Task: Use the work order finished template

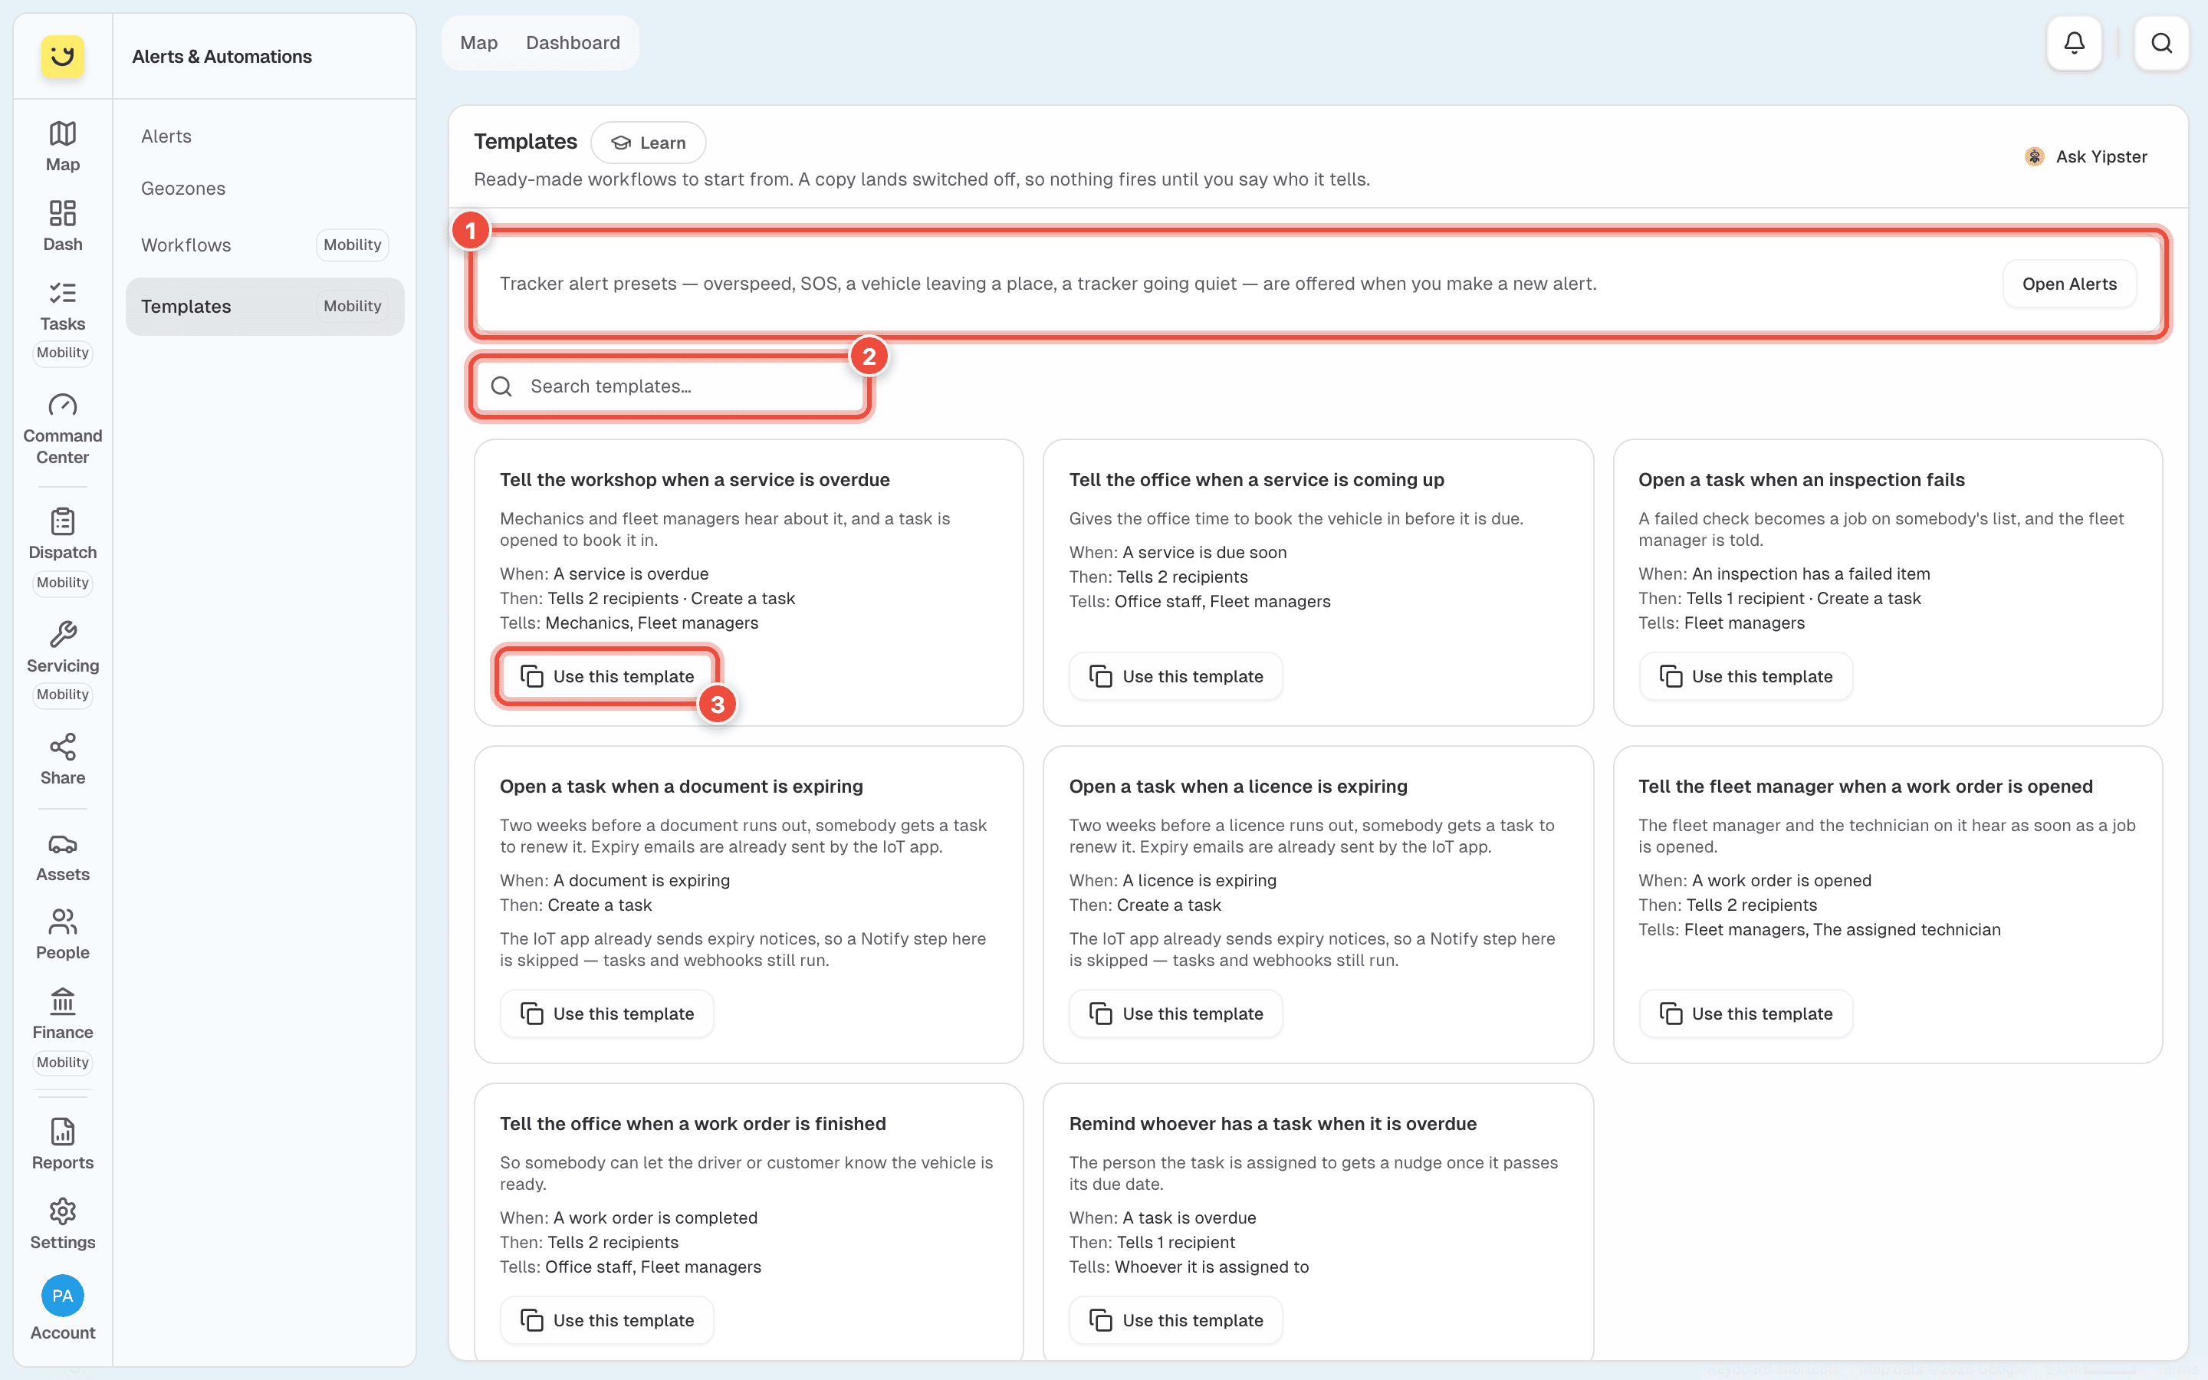Action: (606, 1319)
